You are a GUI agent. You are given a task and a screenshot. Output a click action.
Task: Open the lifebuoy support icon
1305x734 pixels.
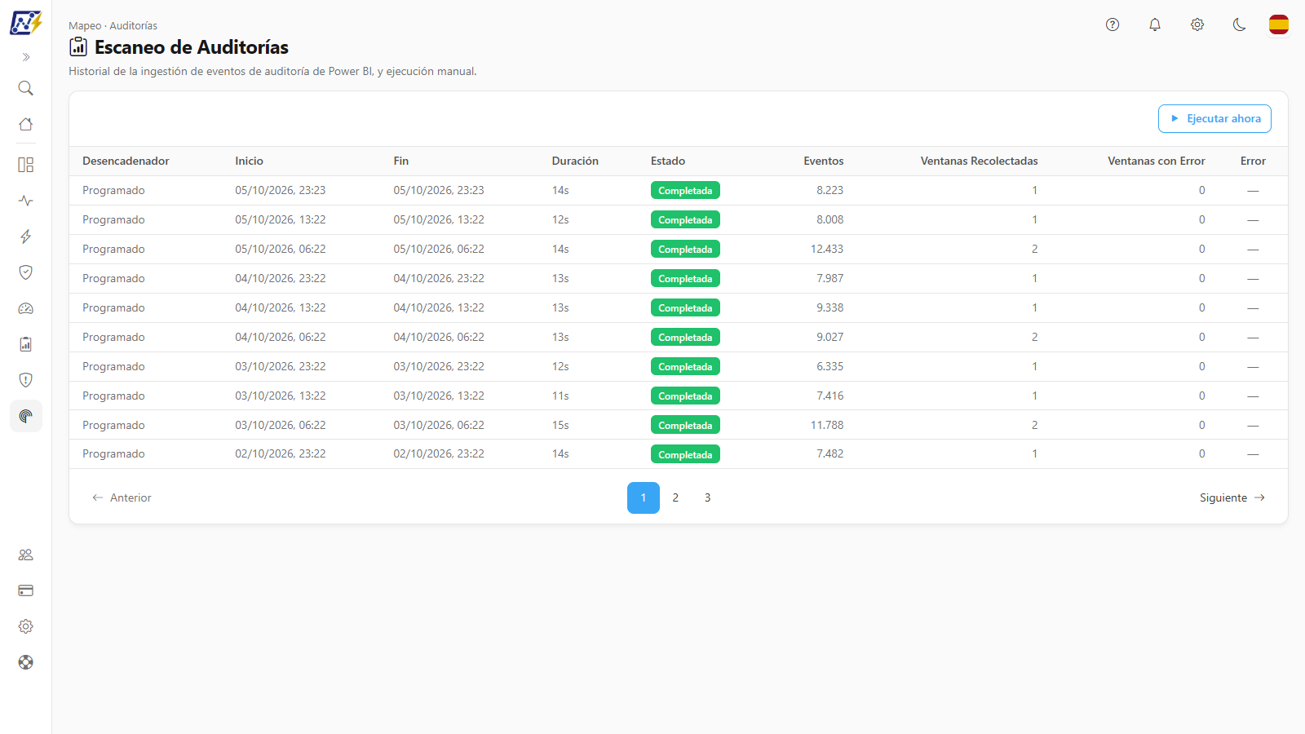pos(26,662)
